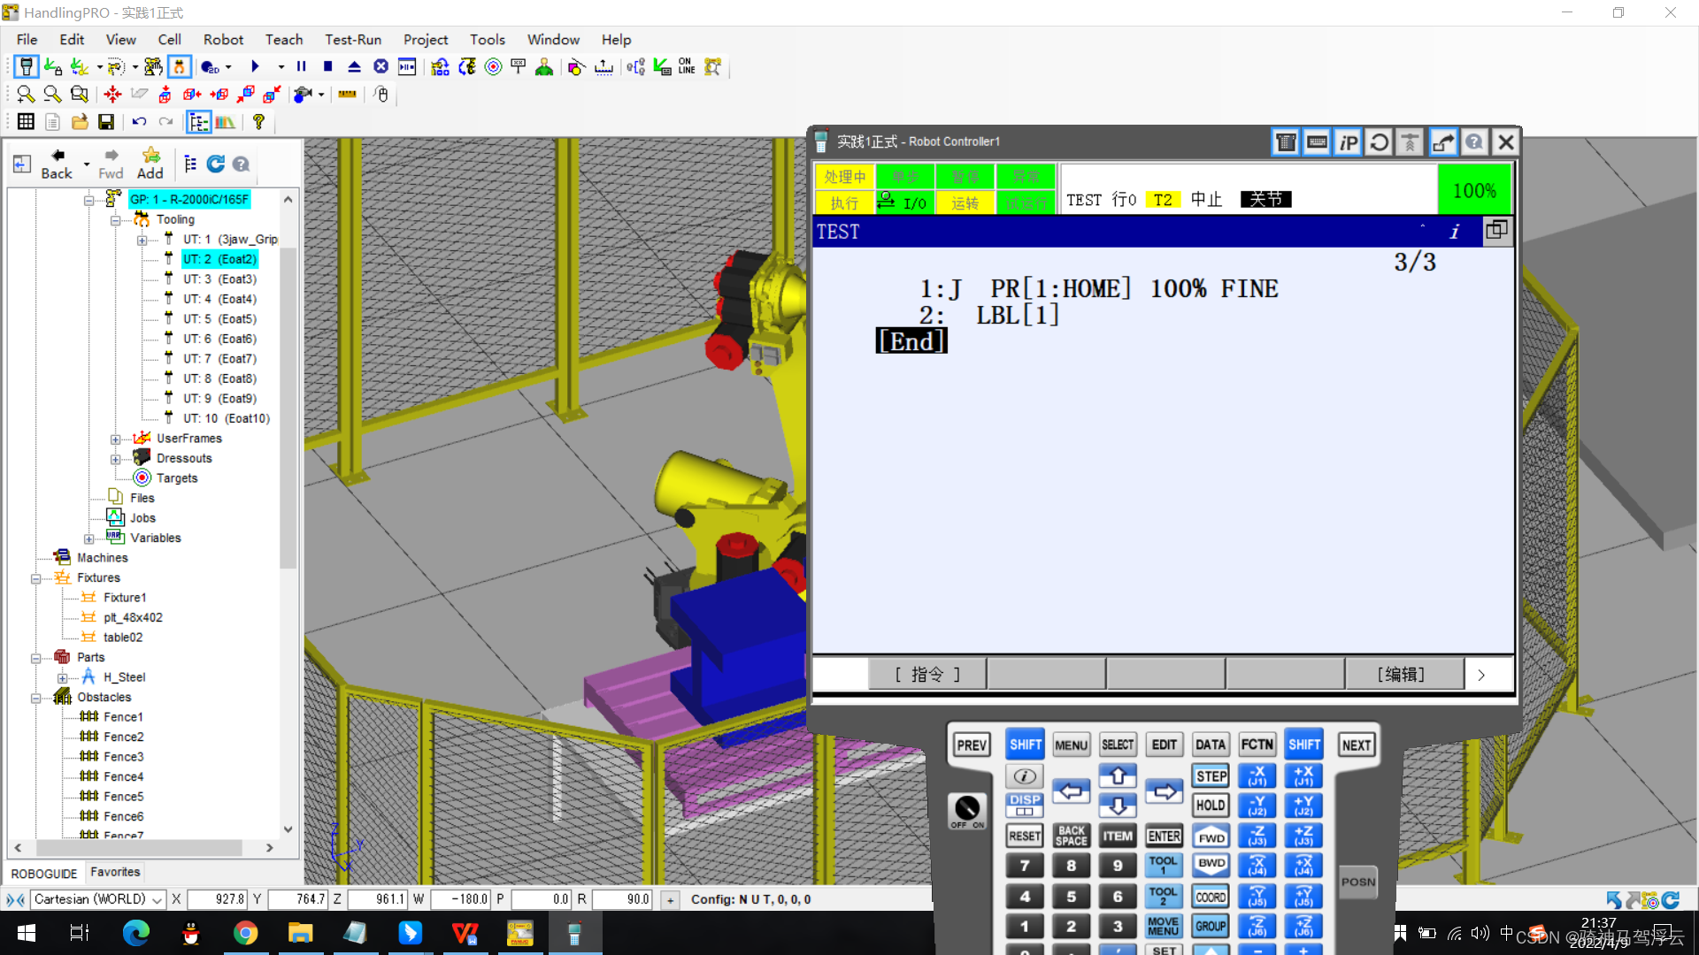Click the tree horizontal scrollbar right arrow
The height and width of the screenshot is (955, 1699).
269,847
